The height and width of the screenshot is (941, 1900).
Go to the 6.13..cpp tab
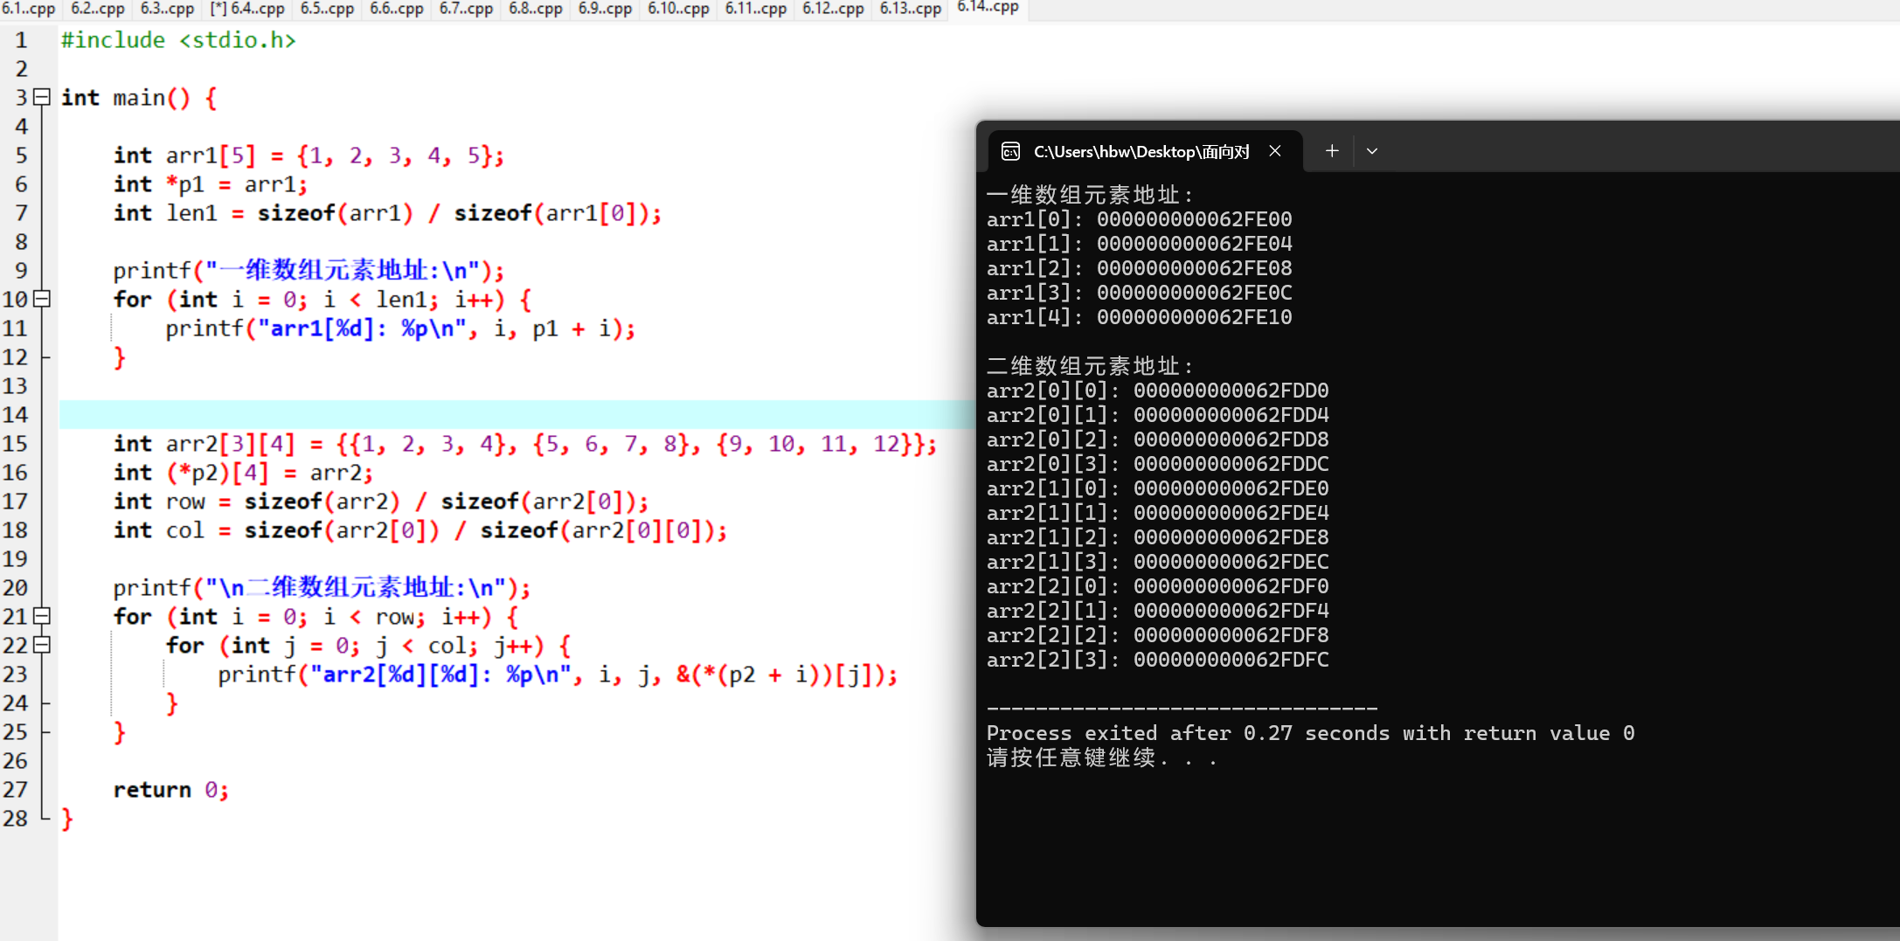(x=910, y=9)
